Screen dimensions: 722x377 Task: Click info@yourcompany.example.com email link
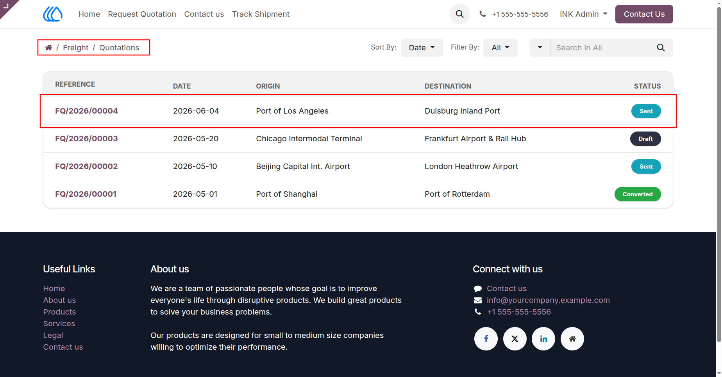coord(548,300)
